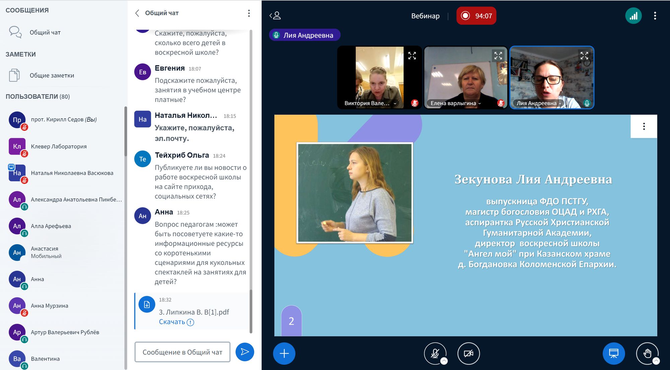This screenshot has width=670, height=370.
Task: Click the raise hand icon
Action: click(647, 353)
